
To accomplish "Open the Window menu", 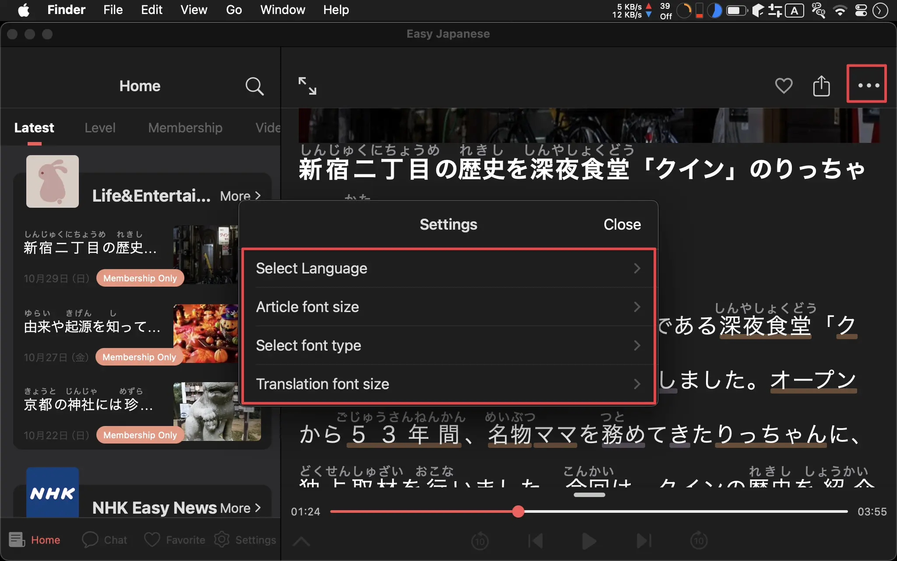I will (283, 10).
